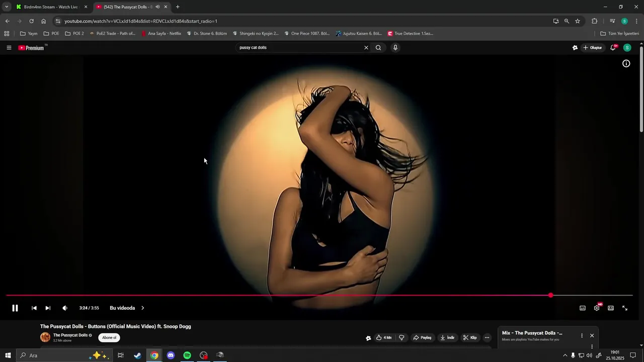644x362 pixels.
Task: Open Steam from the taskbar
Action: tap(137, 355)
